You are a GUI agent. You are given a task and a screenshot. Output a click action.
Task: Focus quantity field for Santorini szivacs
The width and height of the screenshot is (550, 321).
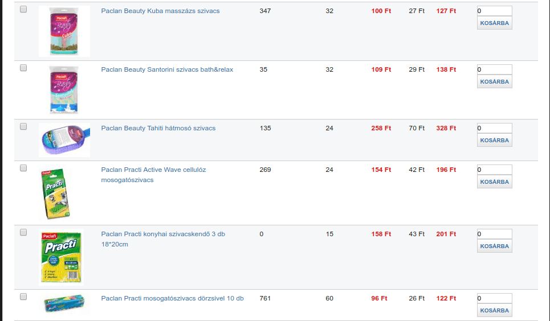pos(495,69)
